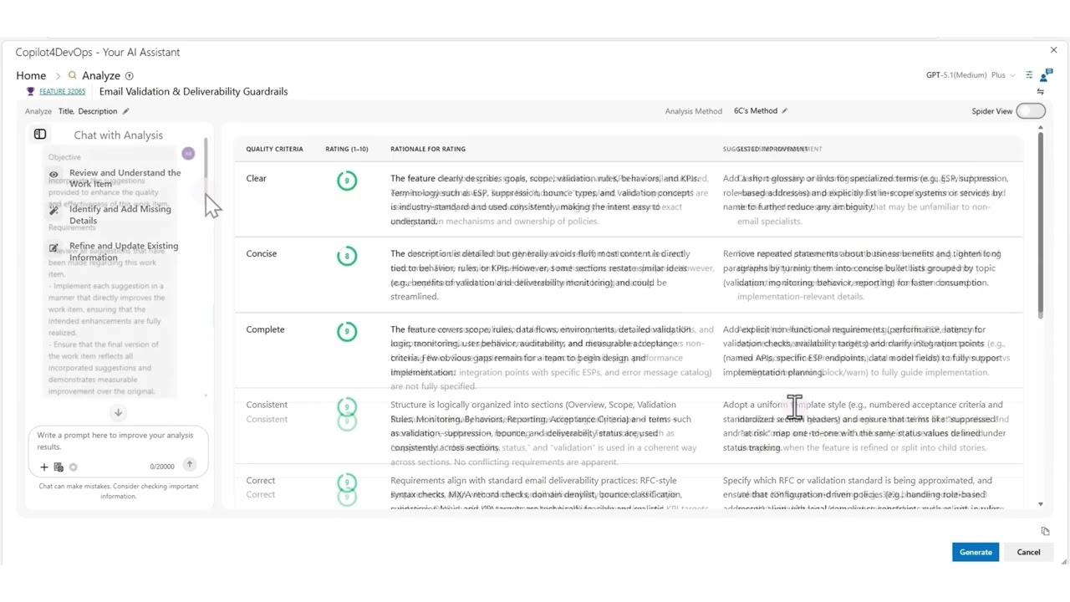Click the Rationale for Rating column header
Image resolution: width=1070 pixels, height=602 pixels.
click(428, 149)
